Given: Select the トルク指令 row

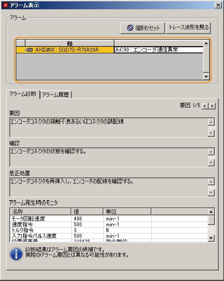Looking at the screenshot, I should coord(109,230).
